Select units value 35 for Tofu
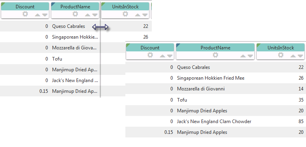The image size is (306, 147). tap(301, 100)
